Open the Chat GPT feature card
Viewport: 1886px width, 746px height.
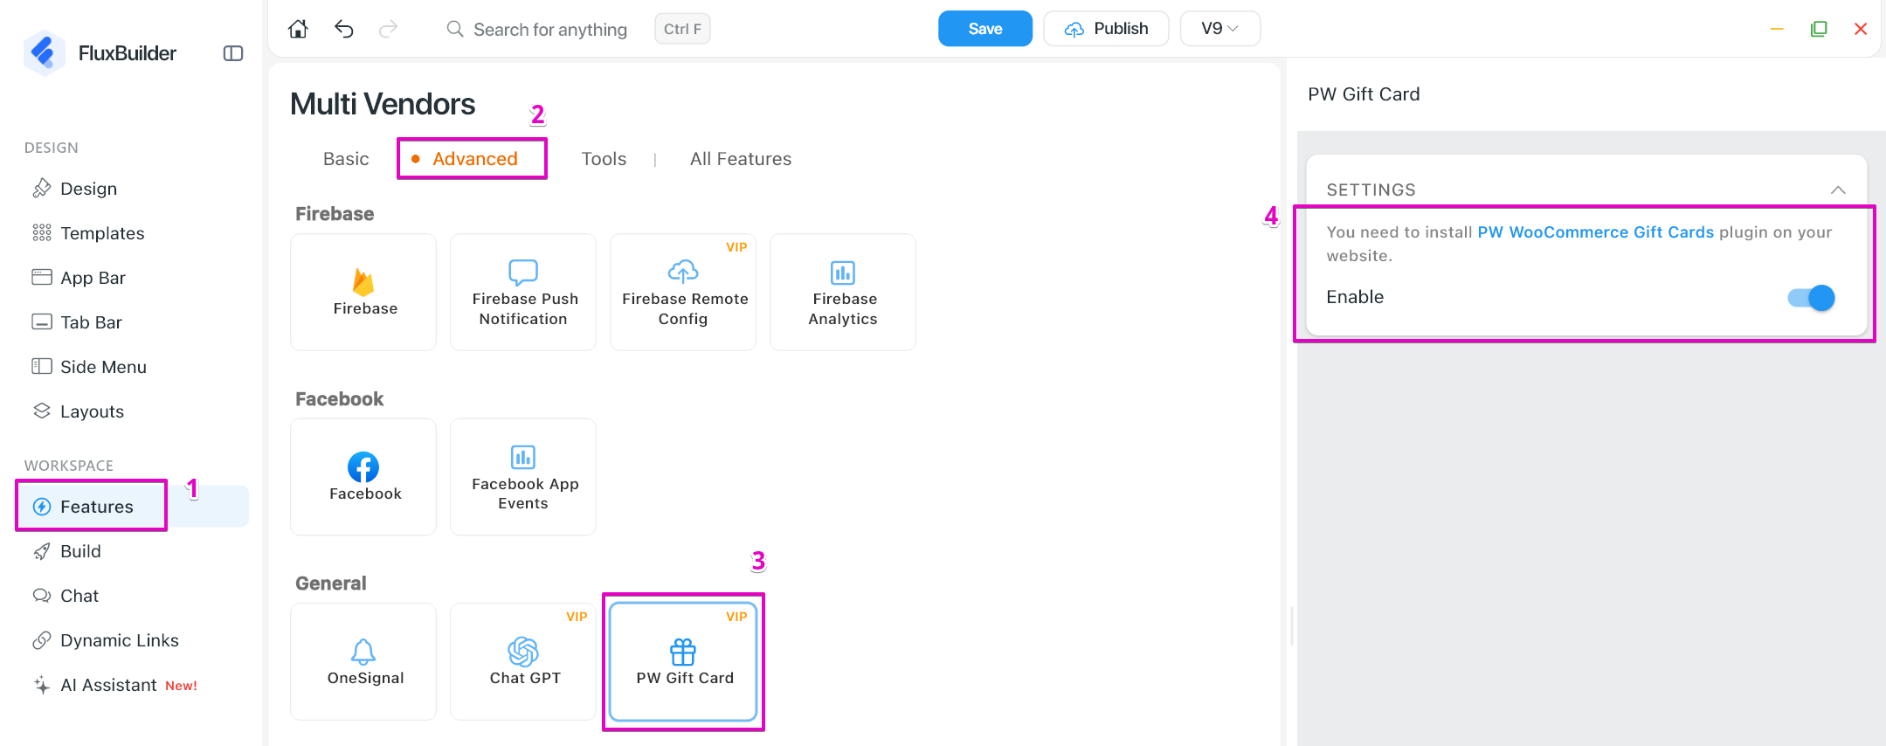[x=523, y=661]
